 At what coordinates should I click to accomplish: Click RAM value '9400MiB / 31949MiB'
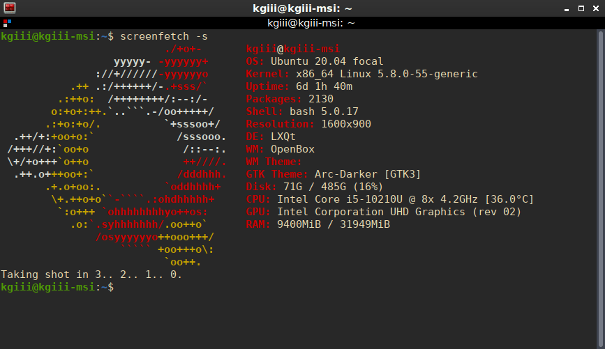[x=334, y=224]
